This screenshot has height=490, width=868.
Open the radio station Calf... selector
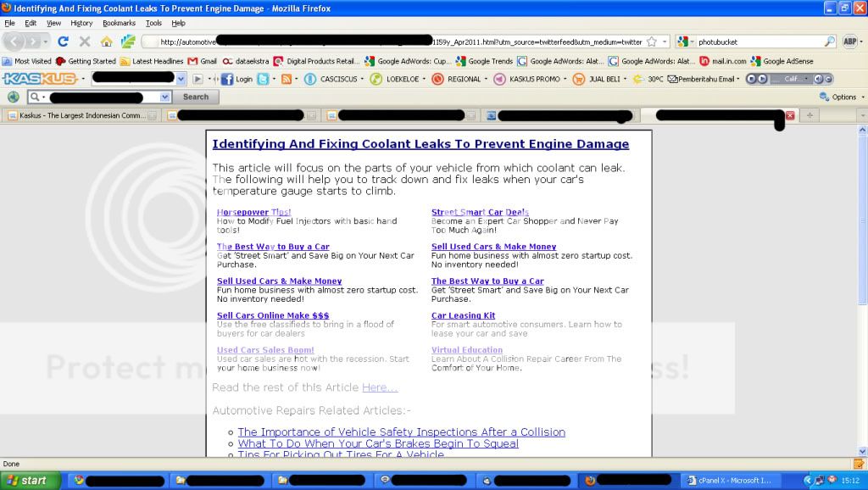pyautogui.click(x=790, y=79)
